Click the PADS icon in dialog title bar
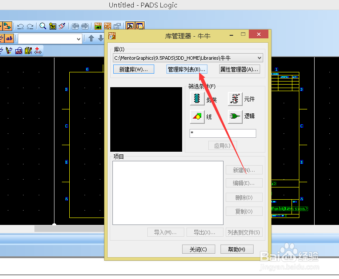Image resolution: width=339 pixels, height=279 pixels. click(x=112, y=36)
